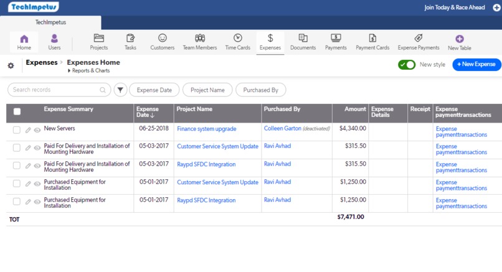Click the New Expense button
This screenshot has width=502, height=272.
(x=476, y=65)
